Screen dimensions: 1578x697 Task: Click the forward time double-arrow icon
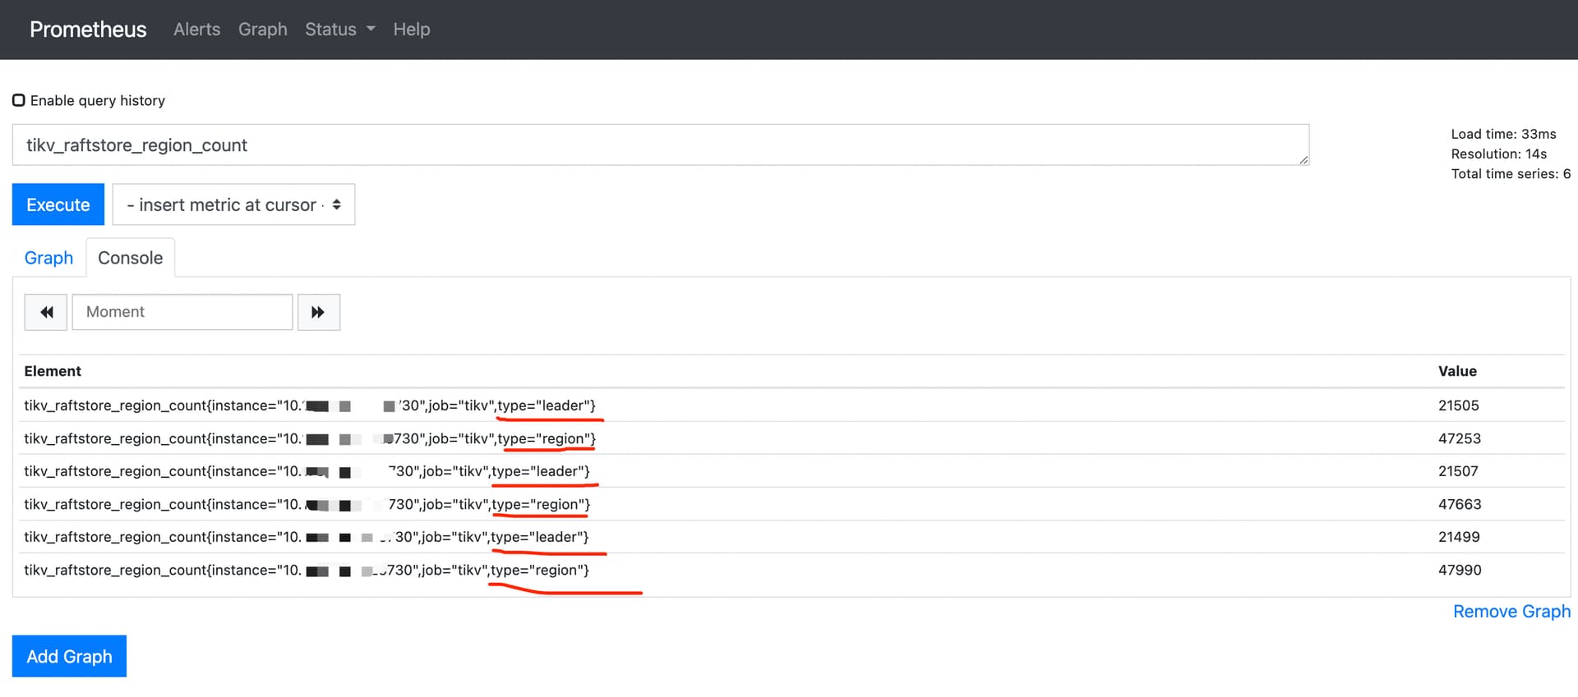click(x=318, y=312)
